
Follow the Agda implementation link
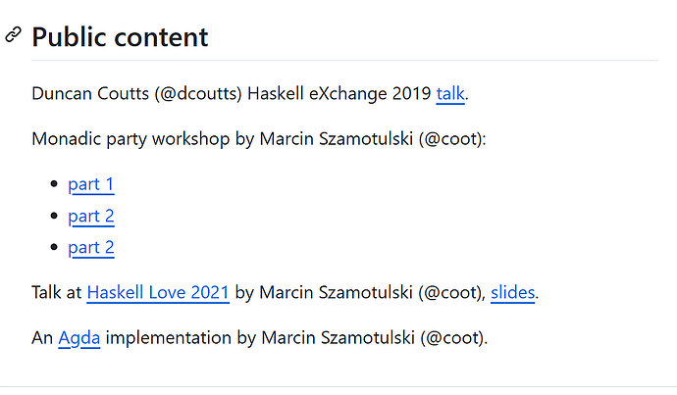[79, 339]
